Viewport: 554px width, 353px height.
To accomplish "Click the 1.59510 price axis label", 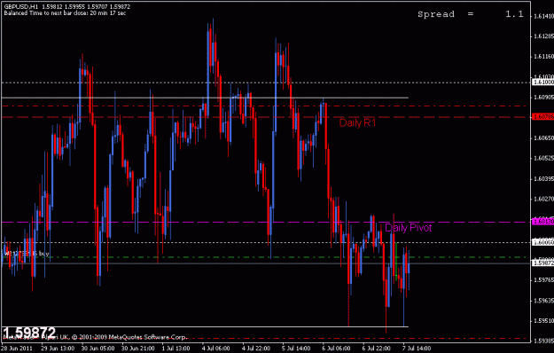I will point(543,321).
